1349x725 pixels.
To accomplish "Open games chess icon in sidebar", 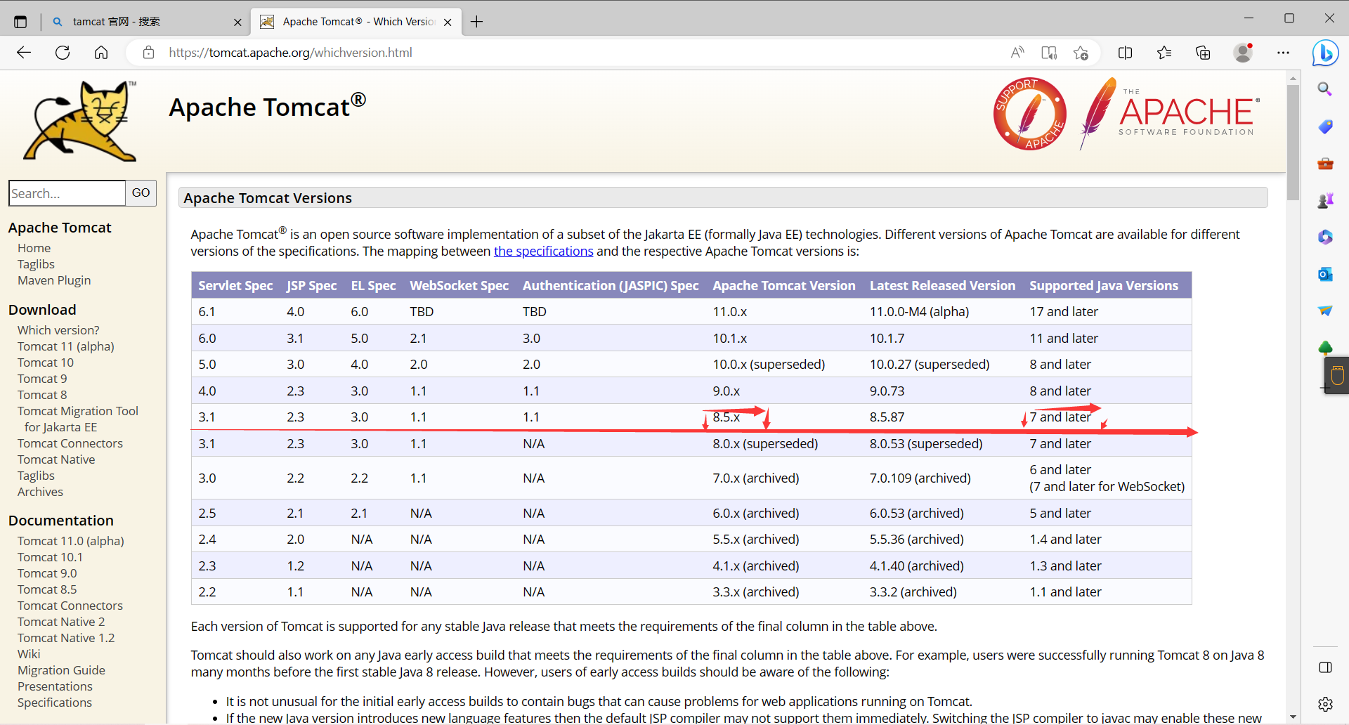I will coord(1325,201).
